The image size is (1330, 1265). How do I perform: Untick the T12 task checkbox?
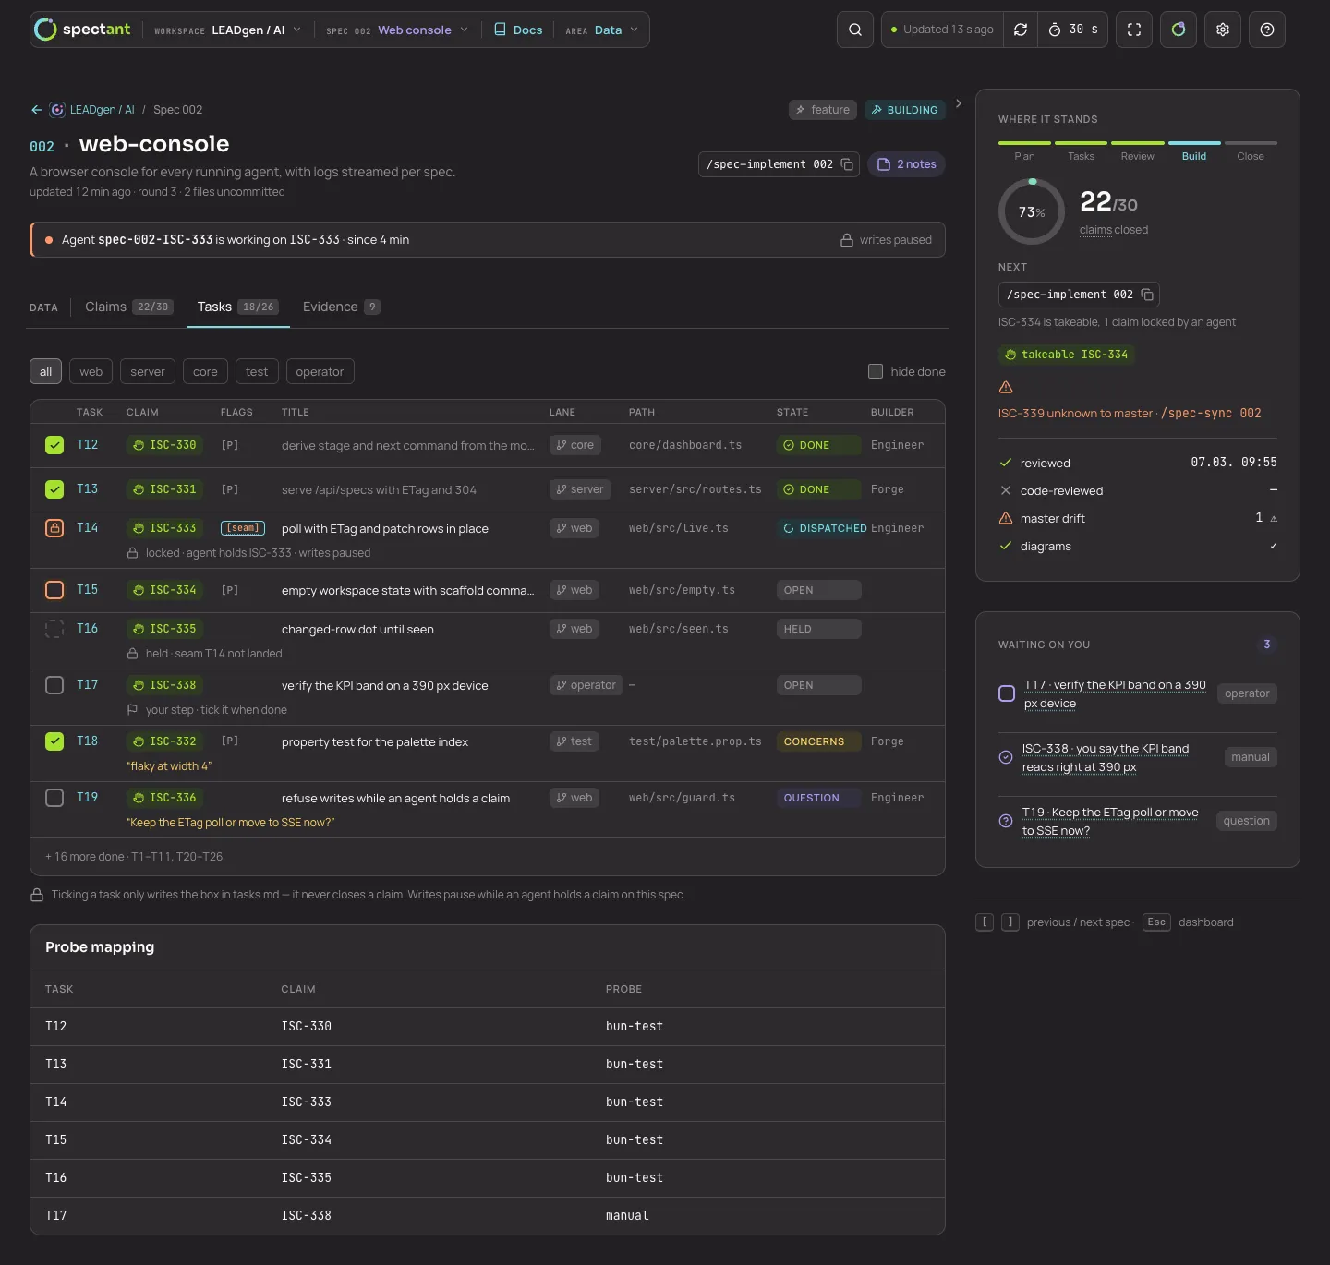(x=54, y=445)
